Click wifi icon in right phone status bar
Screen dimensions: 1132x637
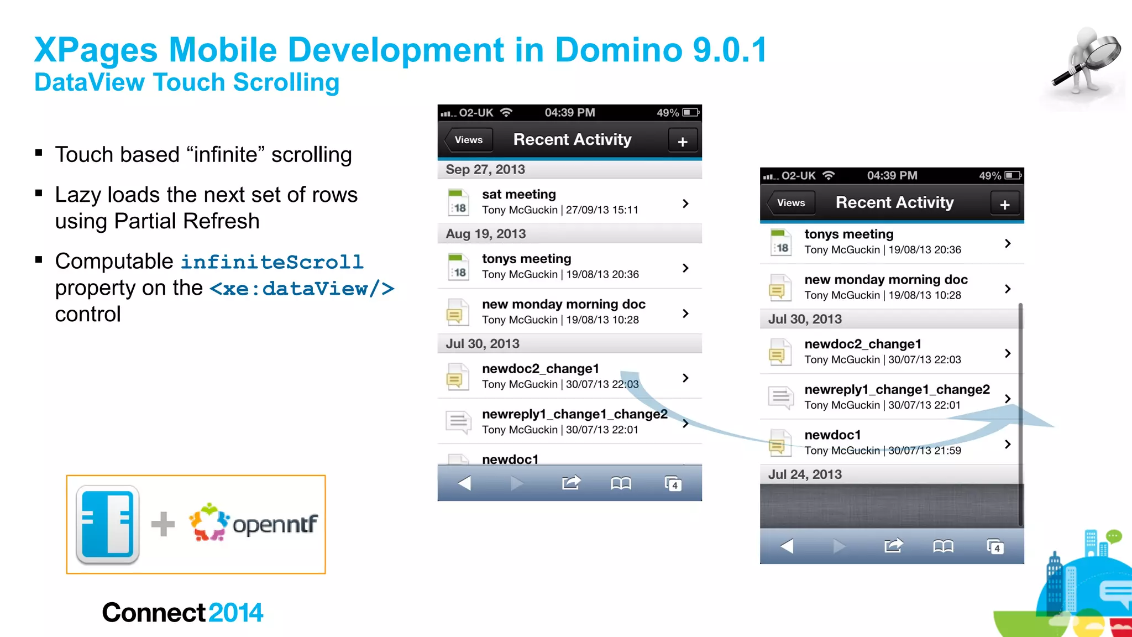click(x=829, y=175)
